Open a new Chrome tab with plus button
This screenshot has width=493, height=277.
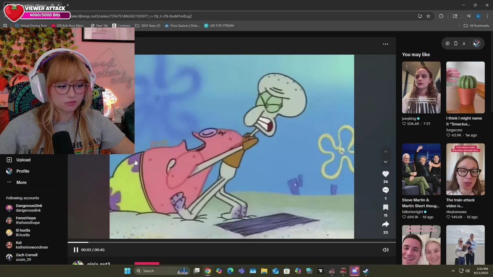point(68,5)
